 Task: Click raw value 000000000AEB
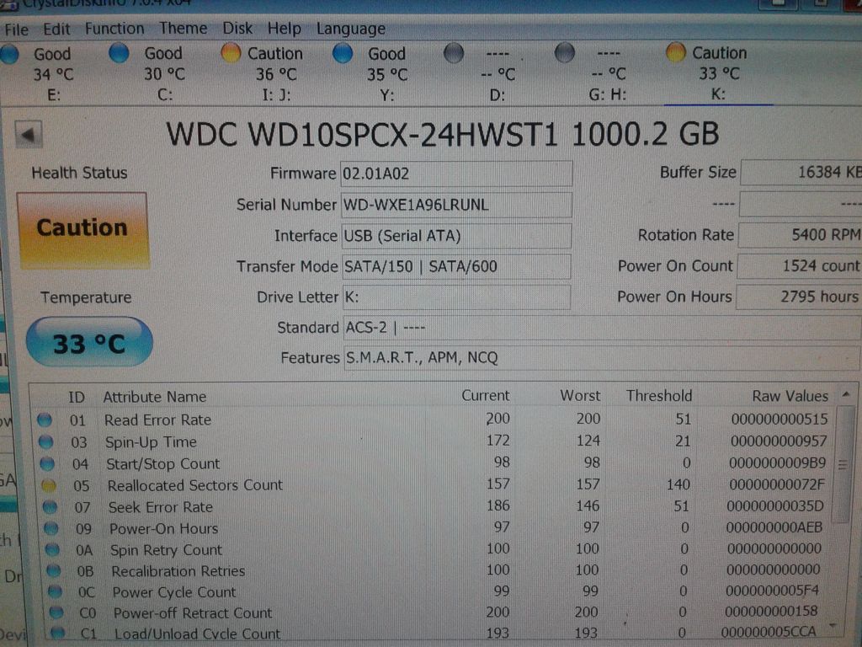774,527
